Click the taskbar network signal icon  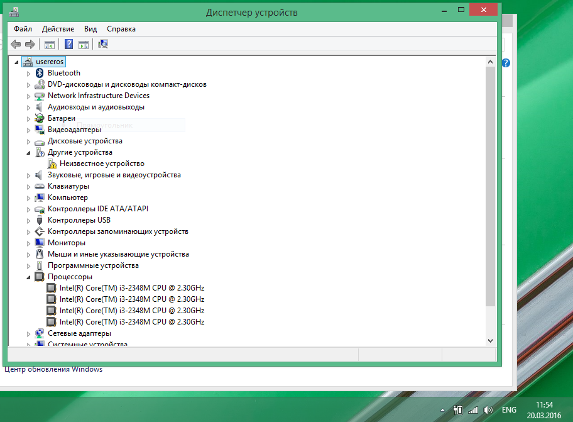coord(473,410)
